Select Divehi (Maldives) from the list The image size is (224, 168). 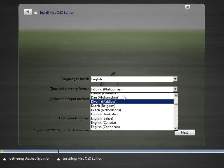click(x=132, y=102)
